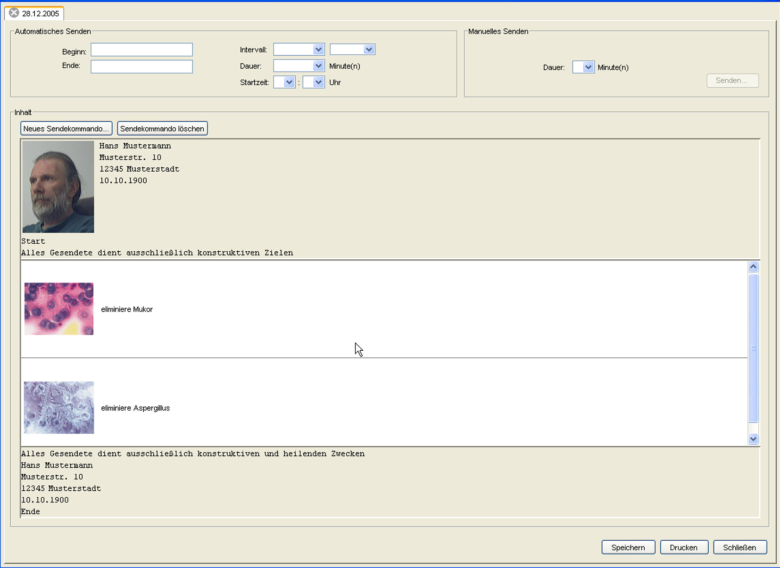Click the 'Ende' text line at the bottom
The image size is (780, 568).
coord(30,511)
